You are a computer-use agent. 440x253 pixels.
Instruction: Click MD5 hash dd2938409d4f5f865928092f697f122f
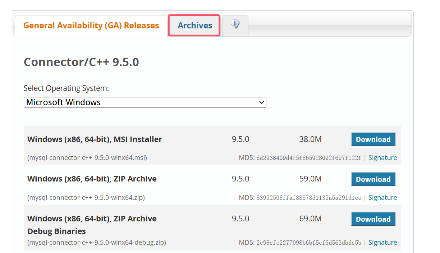pos(309,158)
